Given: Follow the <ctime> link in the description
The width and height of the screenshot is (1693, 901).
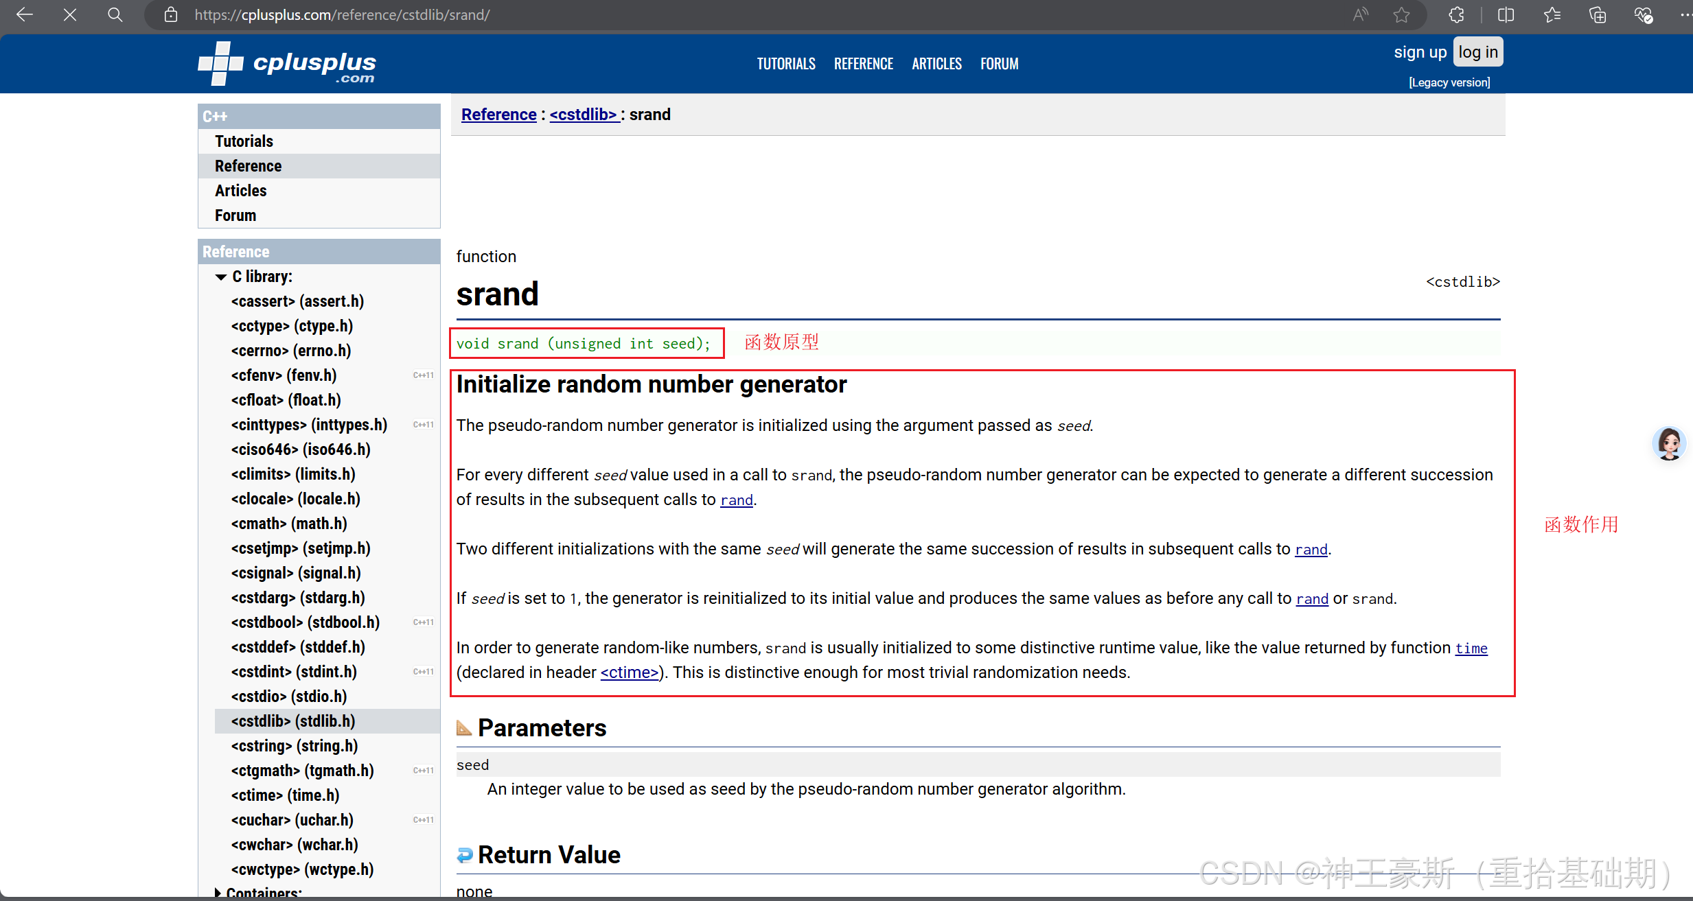Looking at the screenshot, I should coord(630,672).
